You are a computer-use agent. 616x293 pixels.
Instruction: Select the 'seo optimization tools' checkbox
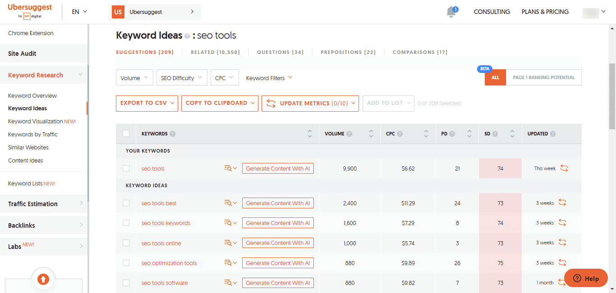126,263
